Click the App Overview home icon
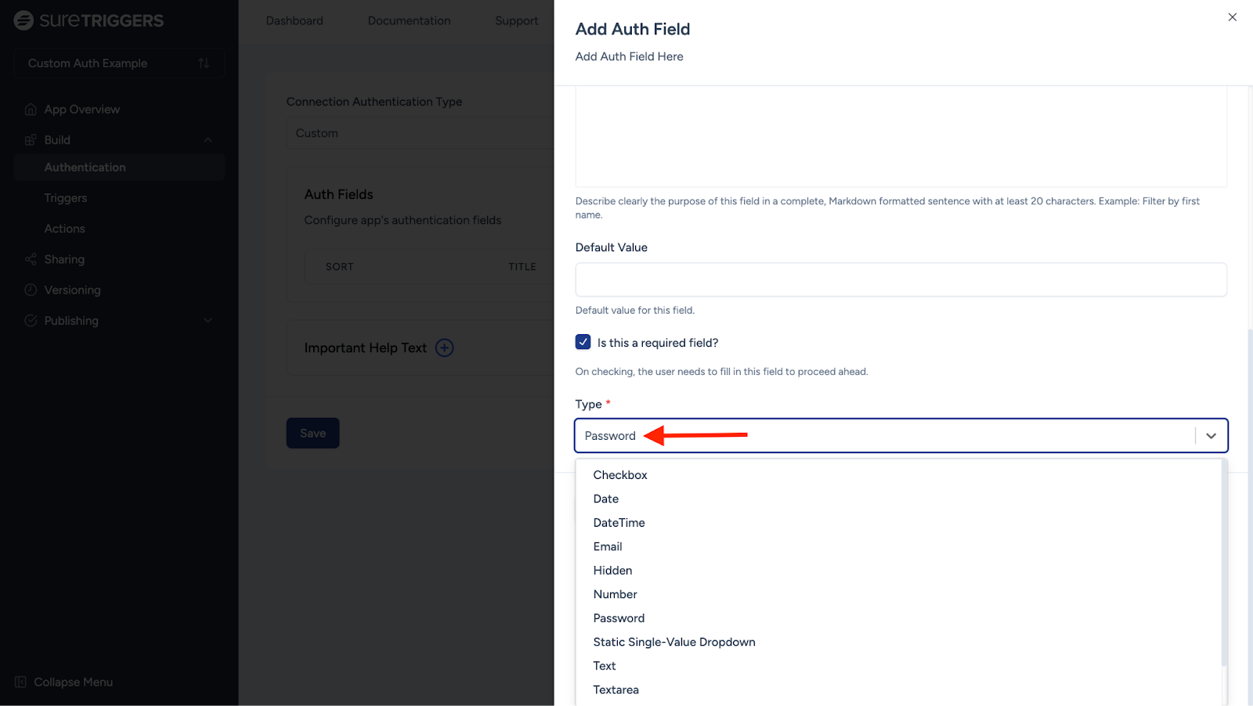This screenshot has width=1253, height=706. point(31,110)
